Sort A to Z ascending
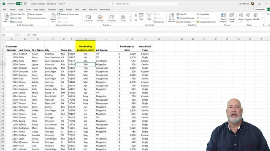Image resolution: width=270 pixels, height=151 pixels. click(136, 16)
